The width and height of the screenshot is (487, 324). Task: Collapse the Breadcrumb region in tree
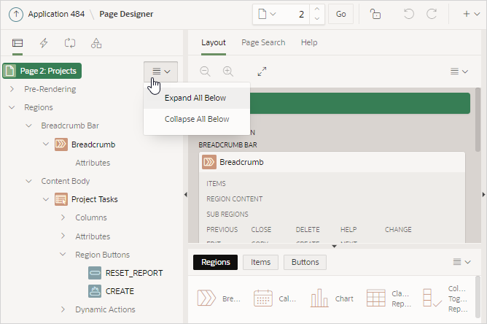tap(46, 144)
